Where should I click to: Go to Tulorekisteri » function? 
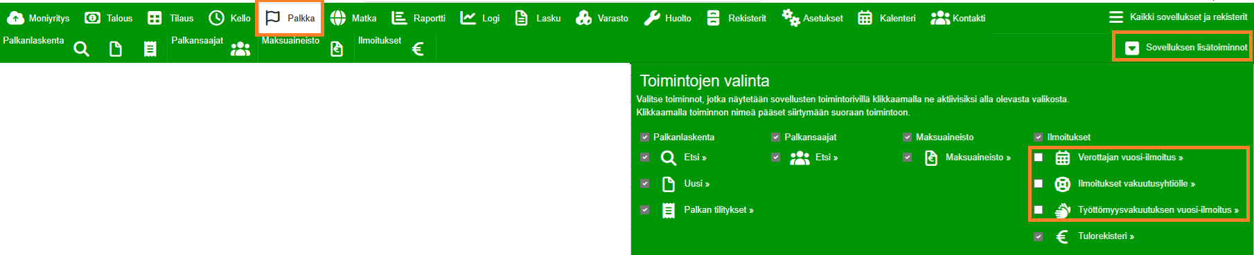coord(1106,236)
